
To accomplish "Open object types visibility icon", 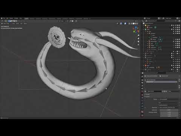I will click(x=118, y=23).
